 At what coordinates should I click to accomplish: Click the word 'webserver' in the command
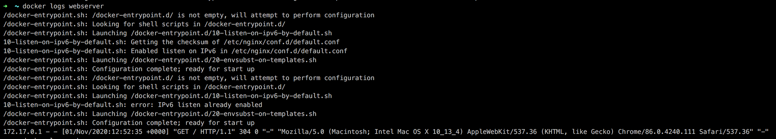[86, 6]
